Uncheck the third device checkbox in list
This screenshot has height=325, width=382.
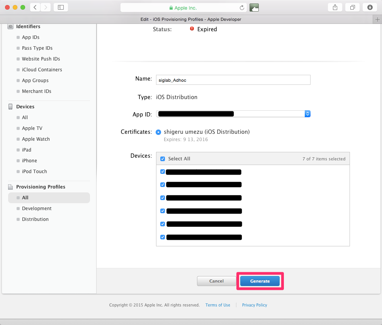coord(163,198)
